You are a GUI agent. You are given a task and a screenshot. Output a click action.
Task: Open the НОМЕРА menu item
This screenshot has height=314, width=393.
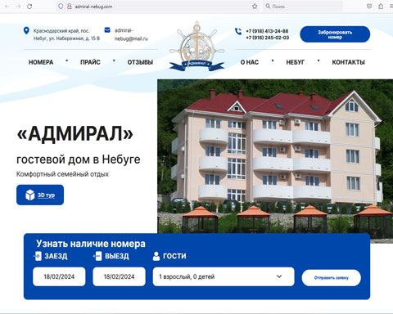pos(41,62)
